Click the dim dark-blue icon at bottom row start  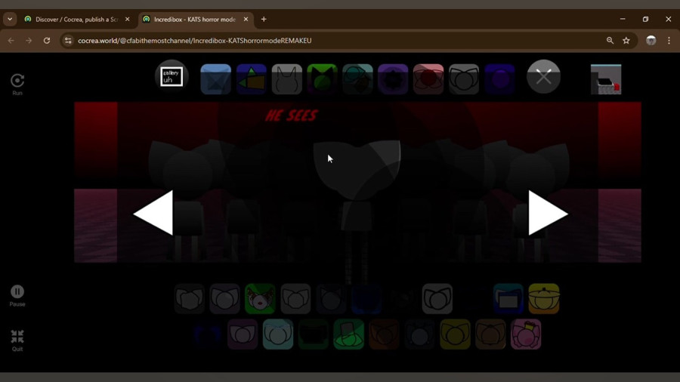click(x=207, y=334)
